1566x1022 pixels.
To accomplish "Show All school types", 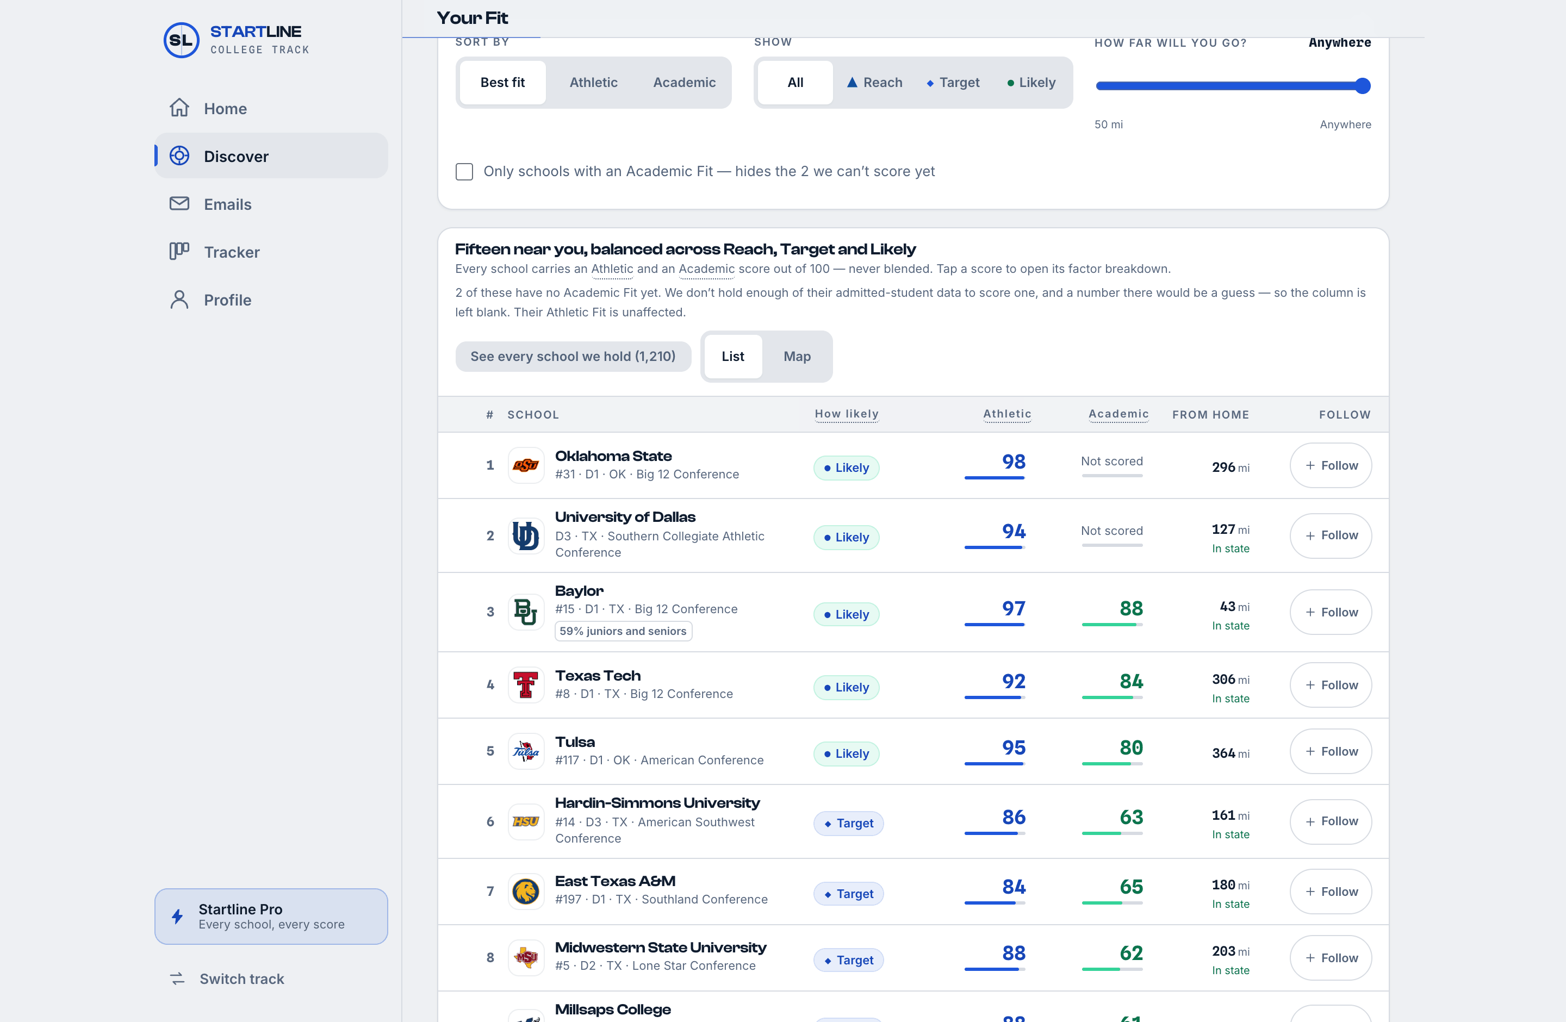I will 796,82.
